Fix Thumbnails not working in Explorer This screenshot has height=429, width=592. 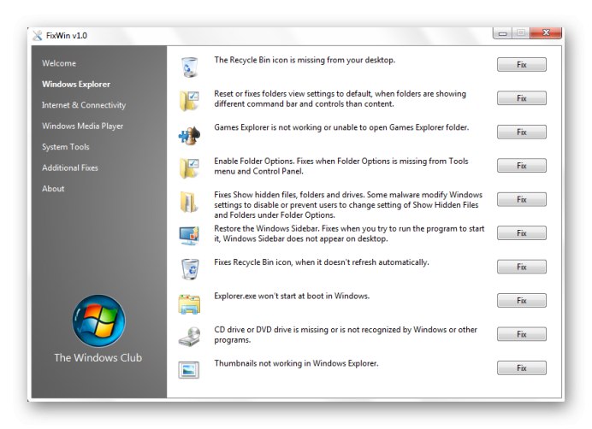[521, 367]
